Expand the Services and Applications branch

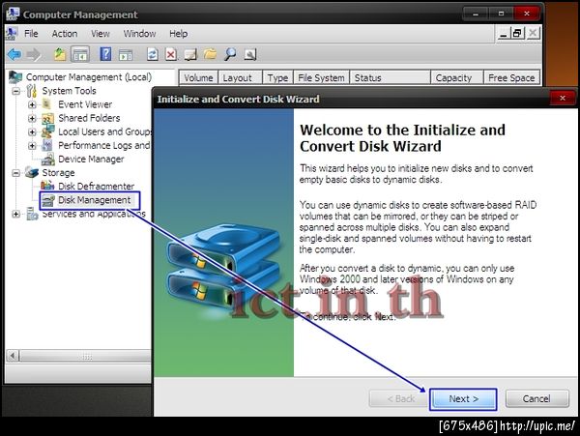click(x=15, y=214)
